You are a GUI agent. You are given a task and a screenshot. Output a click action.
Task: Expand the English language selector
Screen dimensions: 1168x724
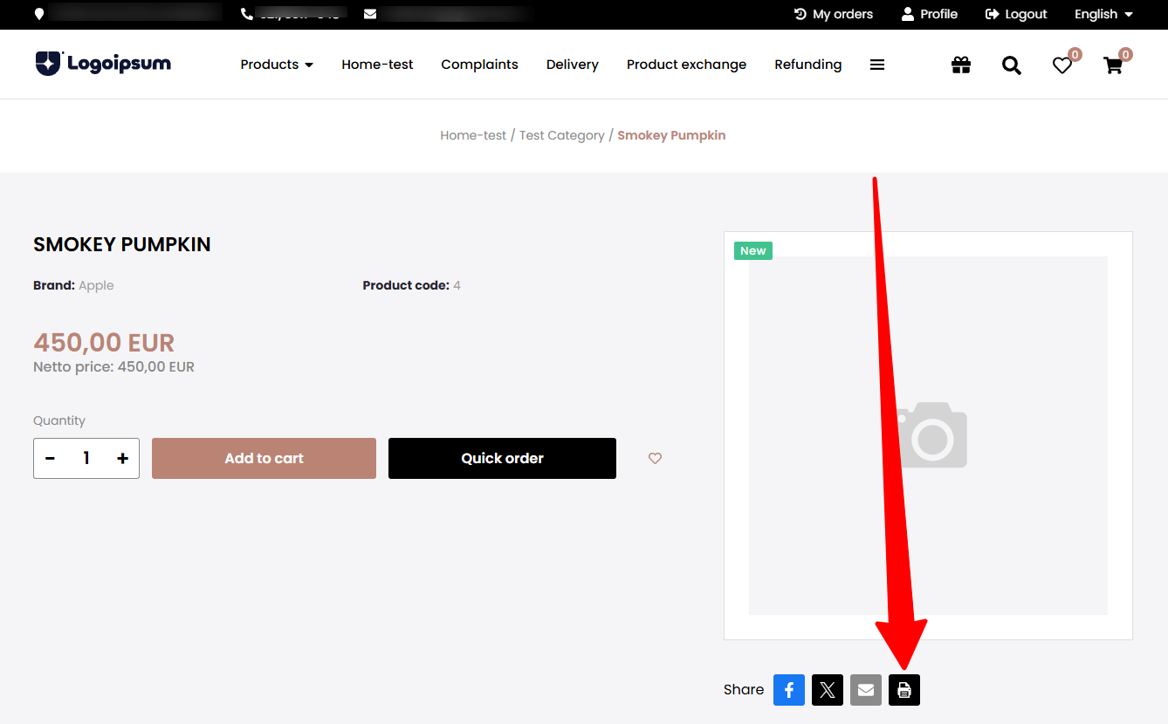pos(1103,14)
